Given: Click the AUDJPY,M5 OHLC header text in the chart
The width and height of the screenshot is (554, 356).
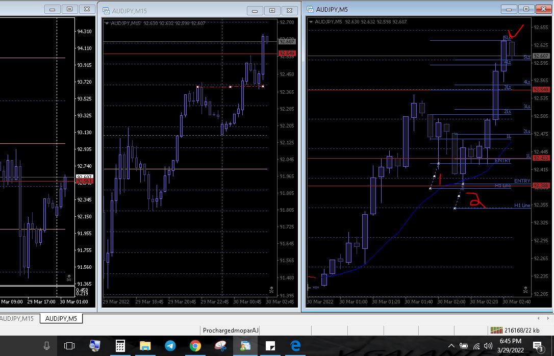Looking at the screenshot, I should [x=361, y=21].
